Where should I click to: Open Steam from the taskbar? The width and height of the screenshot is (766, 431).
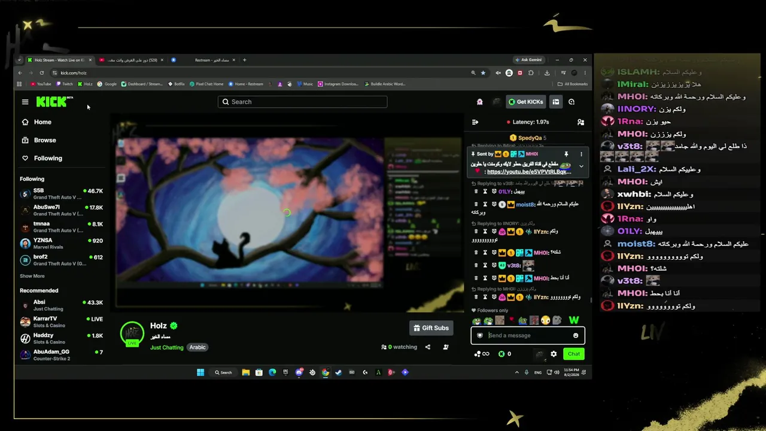coord(339,372)
